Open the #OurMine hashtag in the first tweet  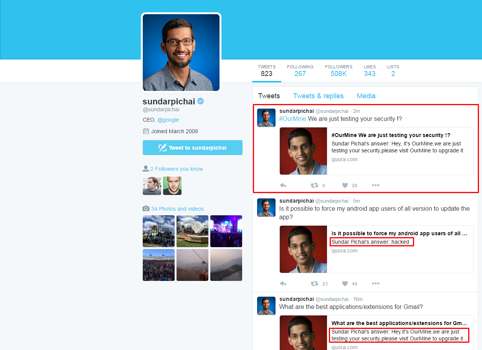click(x=292, y=119)
